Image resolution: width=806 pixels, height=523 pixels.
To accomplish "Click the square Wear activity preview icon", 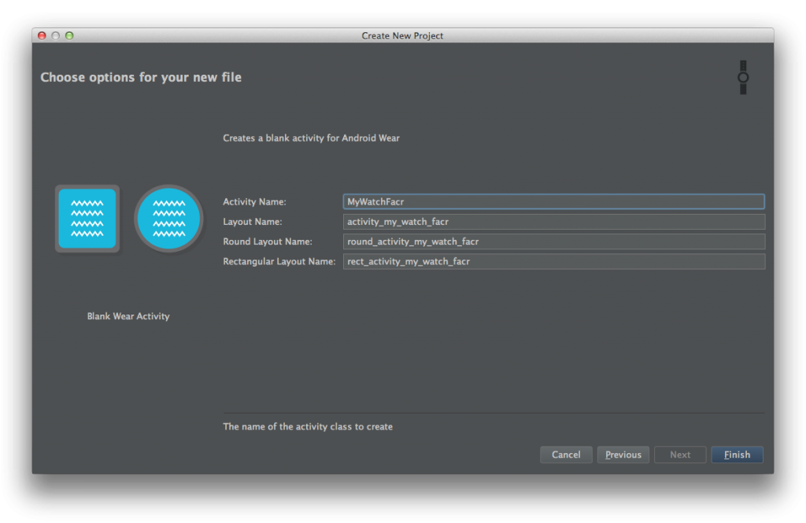I will coord(87,219).
